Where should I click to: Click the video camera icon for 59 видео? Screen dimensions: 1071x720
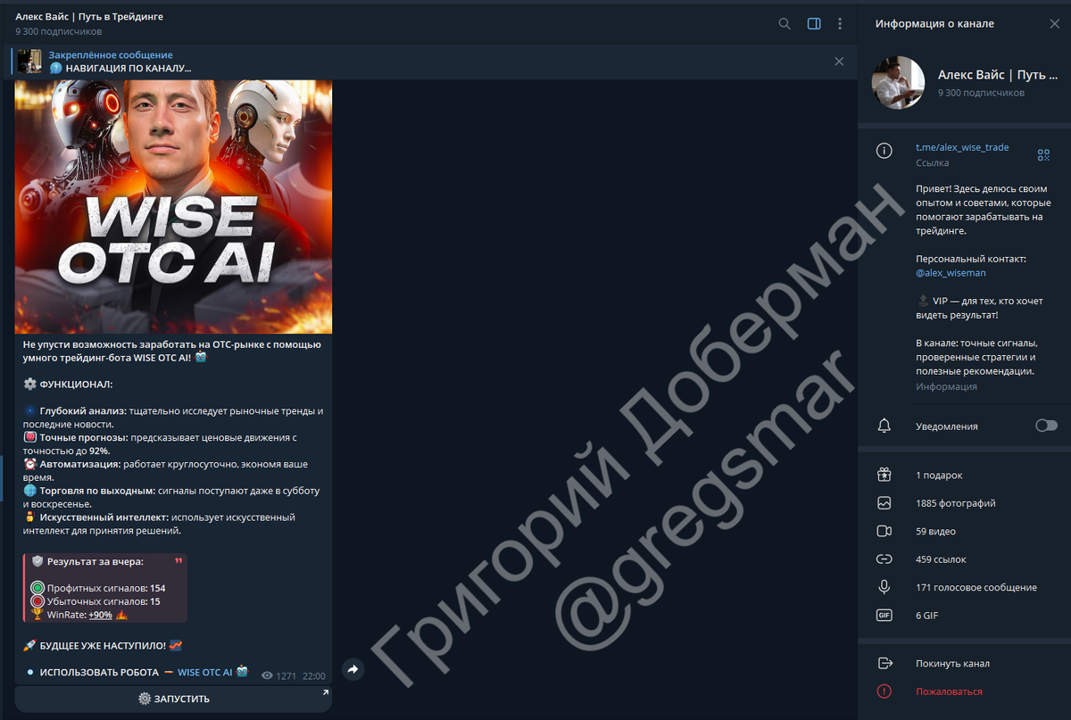pyautogui.click(x=884, y=532)
